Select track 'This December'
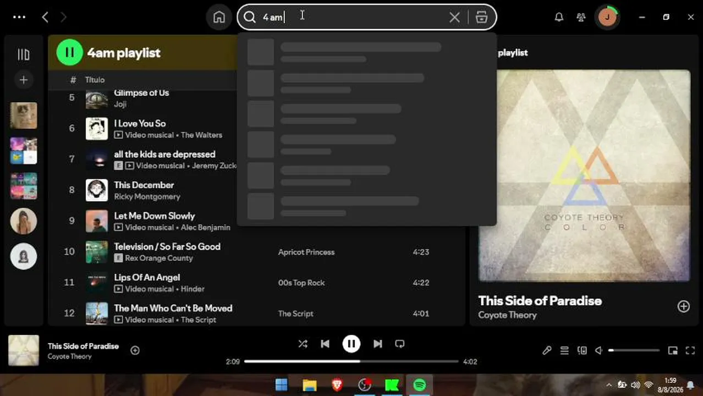Viewport: 703px width, 396px height. [144, 185]
